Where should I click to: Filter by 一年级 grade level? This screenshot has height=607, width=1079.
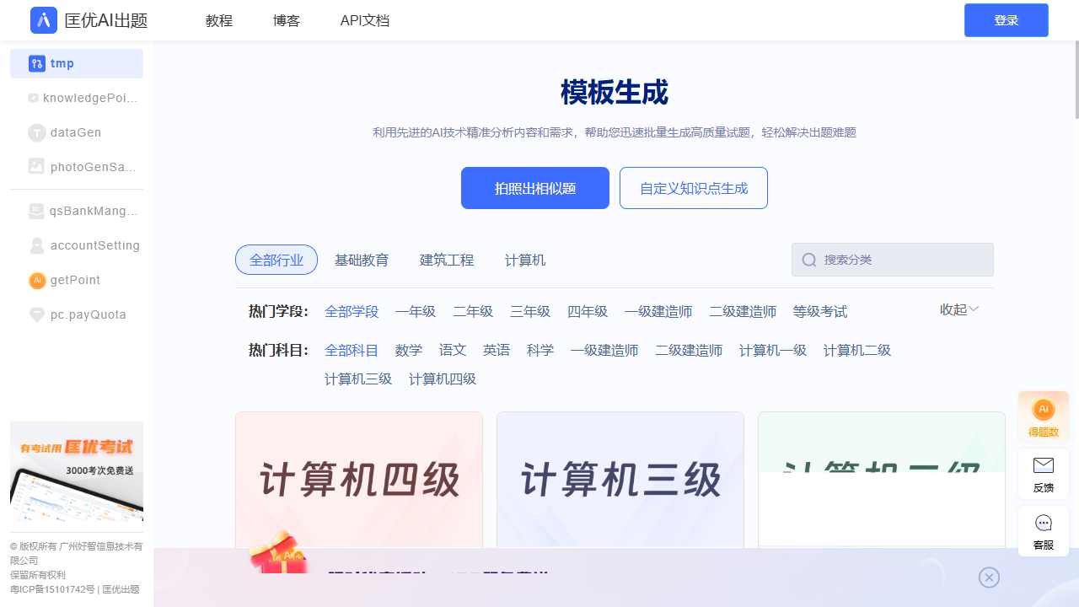(416, 312)
